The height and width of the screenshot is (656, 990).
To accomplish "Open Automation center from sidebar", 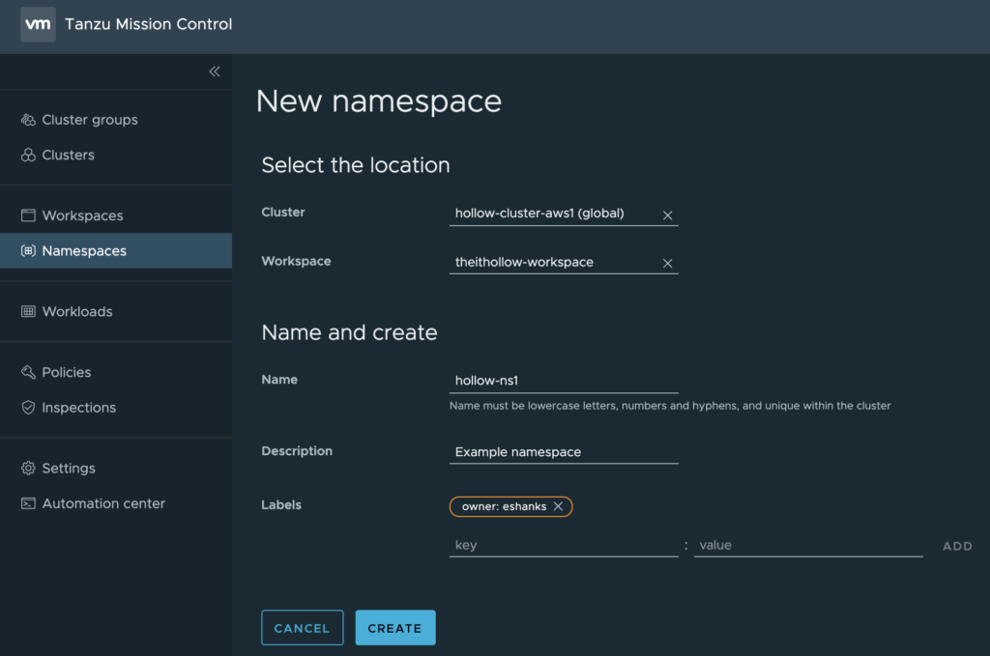I will coord(102,503).
